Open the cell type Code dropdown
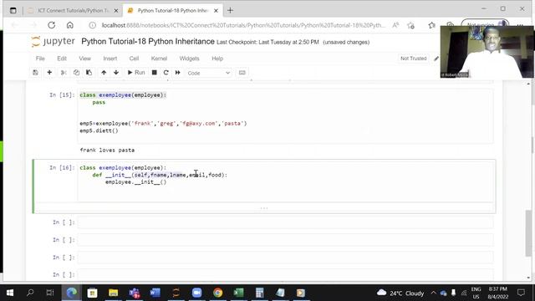The width and height of the screenshot is (535, 301). click(x=209, y=73)
